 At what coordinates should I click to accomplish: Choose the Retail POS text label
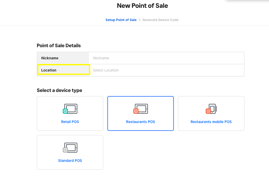[x=70, y=122]
